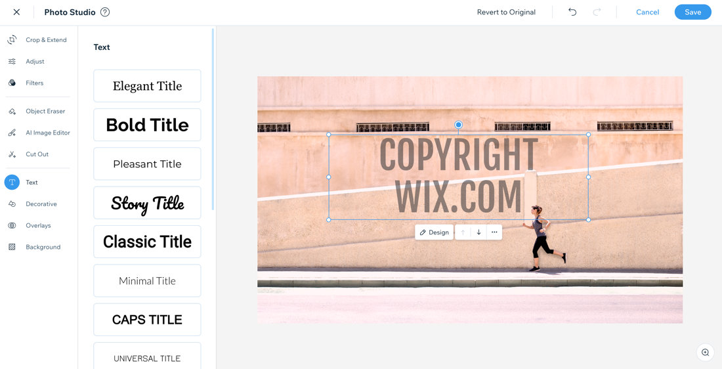The height and width of the screenshot is (369, 722).
Task: Click the Design button under the text
Action: [435, 232]
